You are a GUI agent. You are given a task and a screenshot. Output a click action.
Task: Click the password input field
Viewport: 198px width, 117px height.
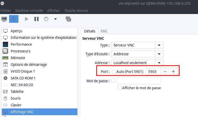click(139, 81)
